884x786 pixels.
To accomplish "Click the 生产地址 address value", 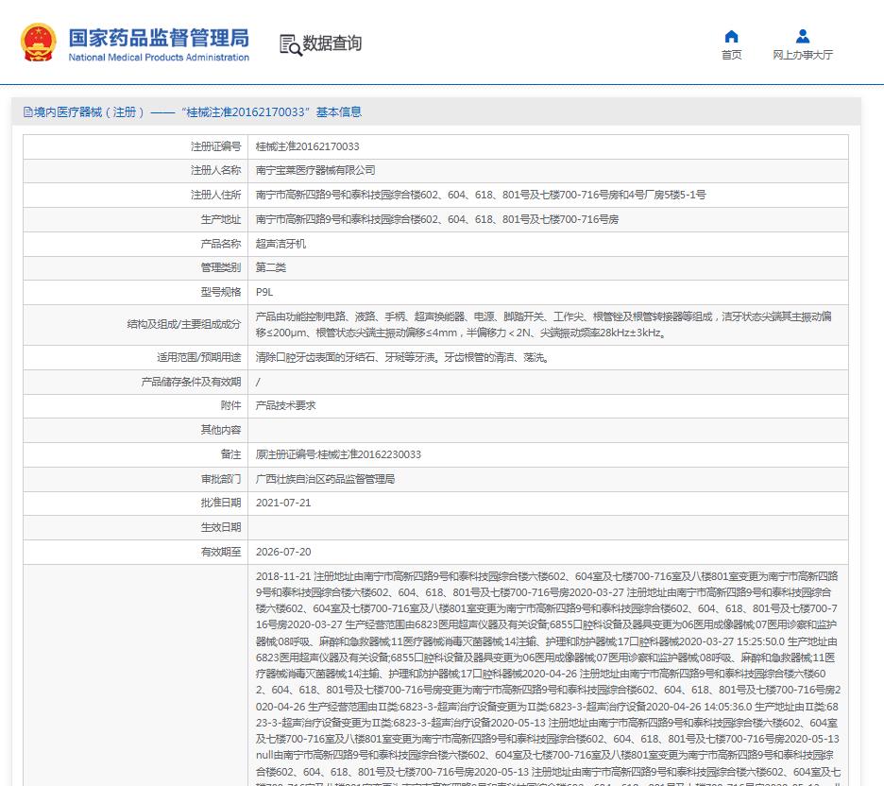I will point(437,219).
